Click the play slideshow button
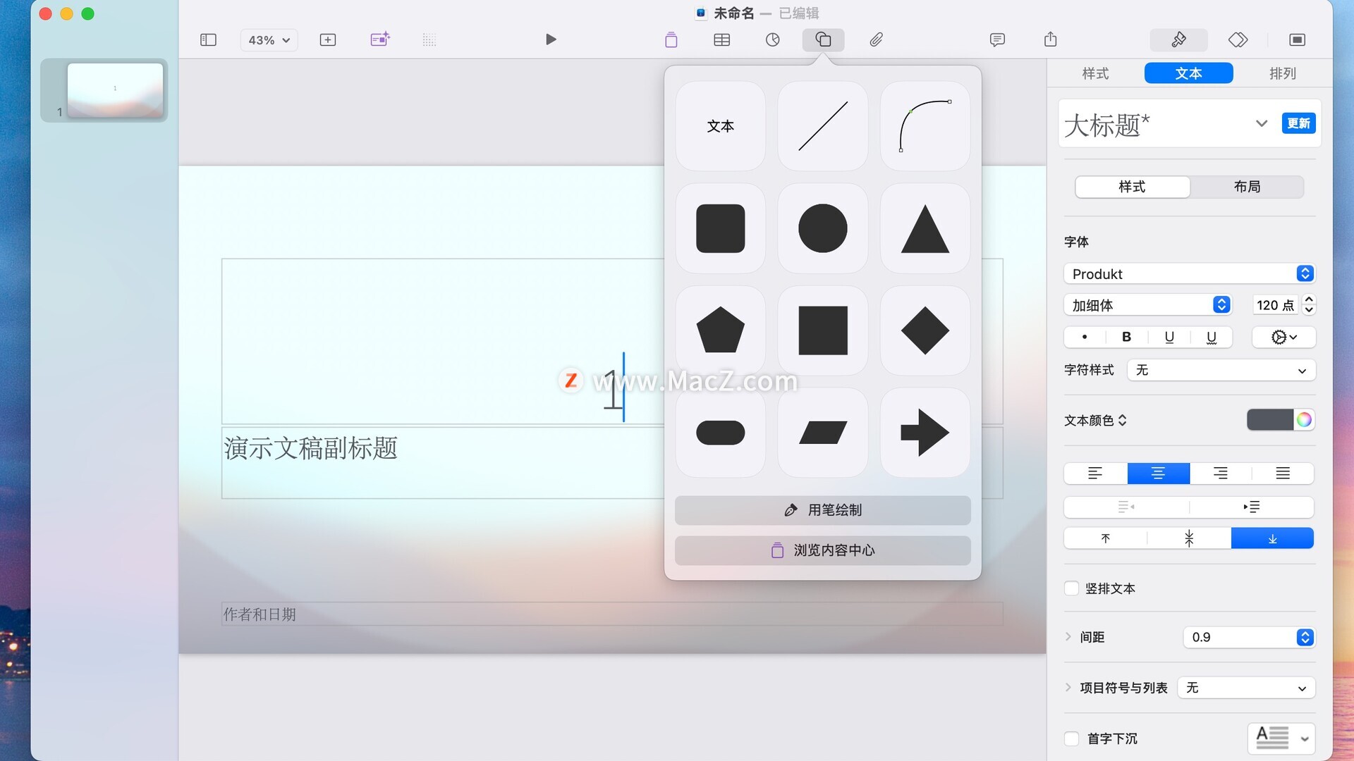The image size is (1354, 761). [551, 39]
